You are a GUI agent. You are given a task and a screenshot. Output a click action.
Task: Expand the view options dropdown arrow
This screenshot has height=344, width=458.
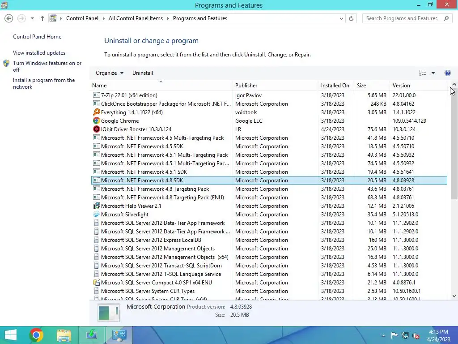[433, 73]
